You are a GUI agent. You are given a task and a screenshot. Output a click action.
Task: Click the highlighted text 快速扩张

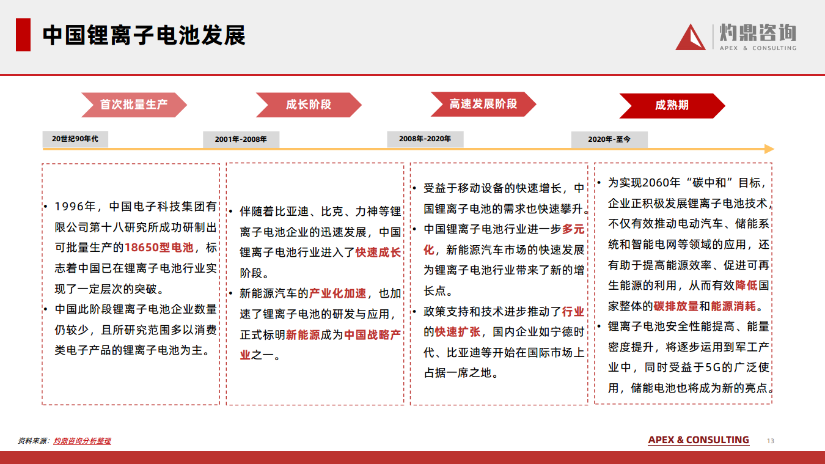point(458,332)
